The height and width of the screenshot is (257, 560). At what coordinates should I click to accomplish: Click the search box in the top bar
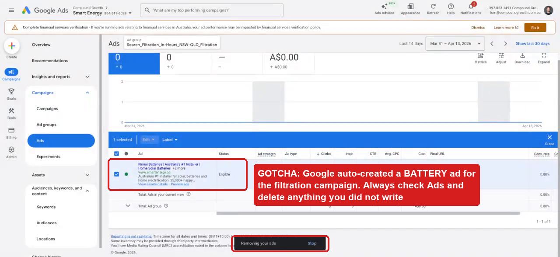(x=212, y=10)
